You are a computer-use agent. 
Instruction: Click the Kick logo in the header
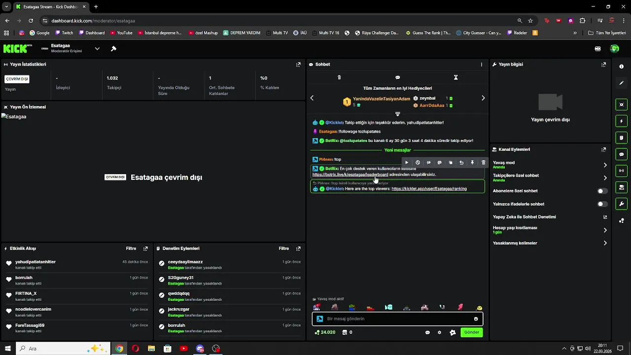(18, 48)
